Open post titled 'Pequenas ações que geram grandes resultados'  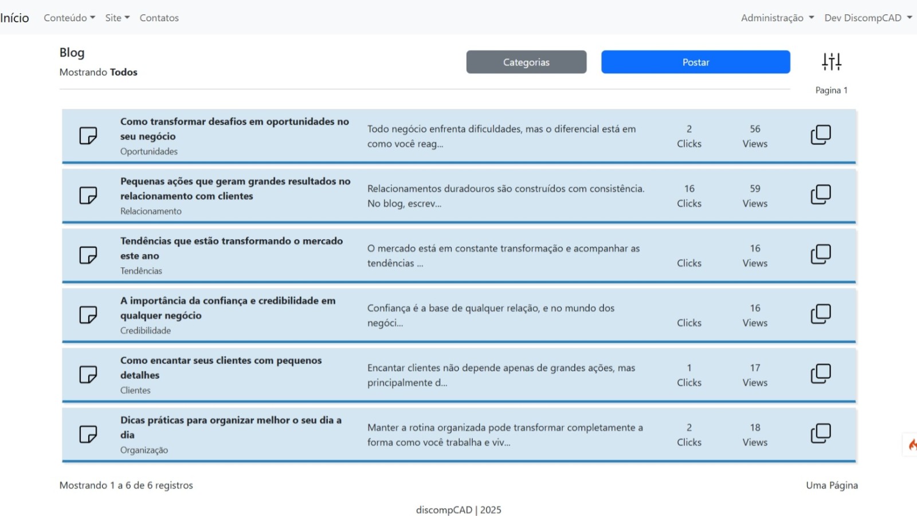(235, 189)
